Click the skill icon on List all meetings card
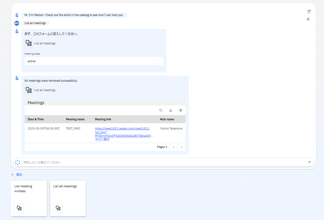The width and height of the screenshot is (324, 220). 58,208
